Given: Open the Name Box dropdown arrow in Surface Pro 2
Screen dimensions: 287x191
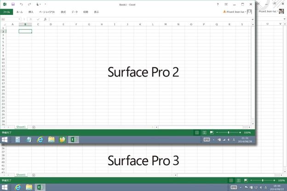Looking at the screenshot, I should [19, 19].
